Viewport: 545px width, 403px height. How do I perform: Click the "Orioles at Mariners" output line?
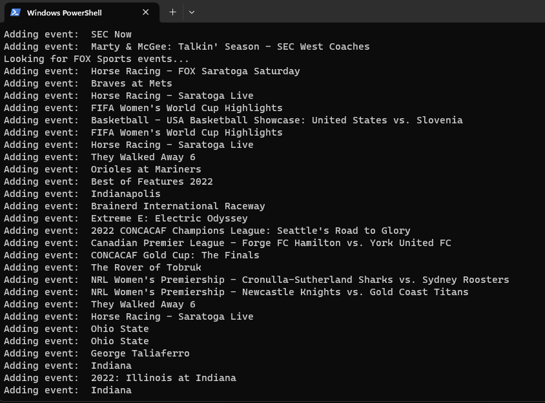(x=146, y=169)
